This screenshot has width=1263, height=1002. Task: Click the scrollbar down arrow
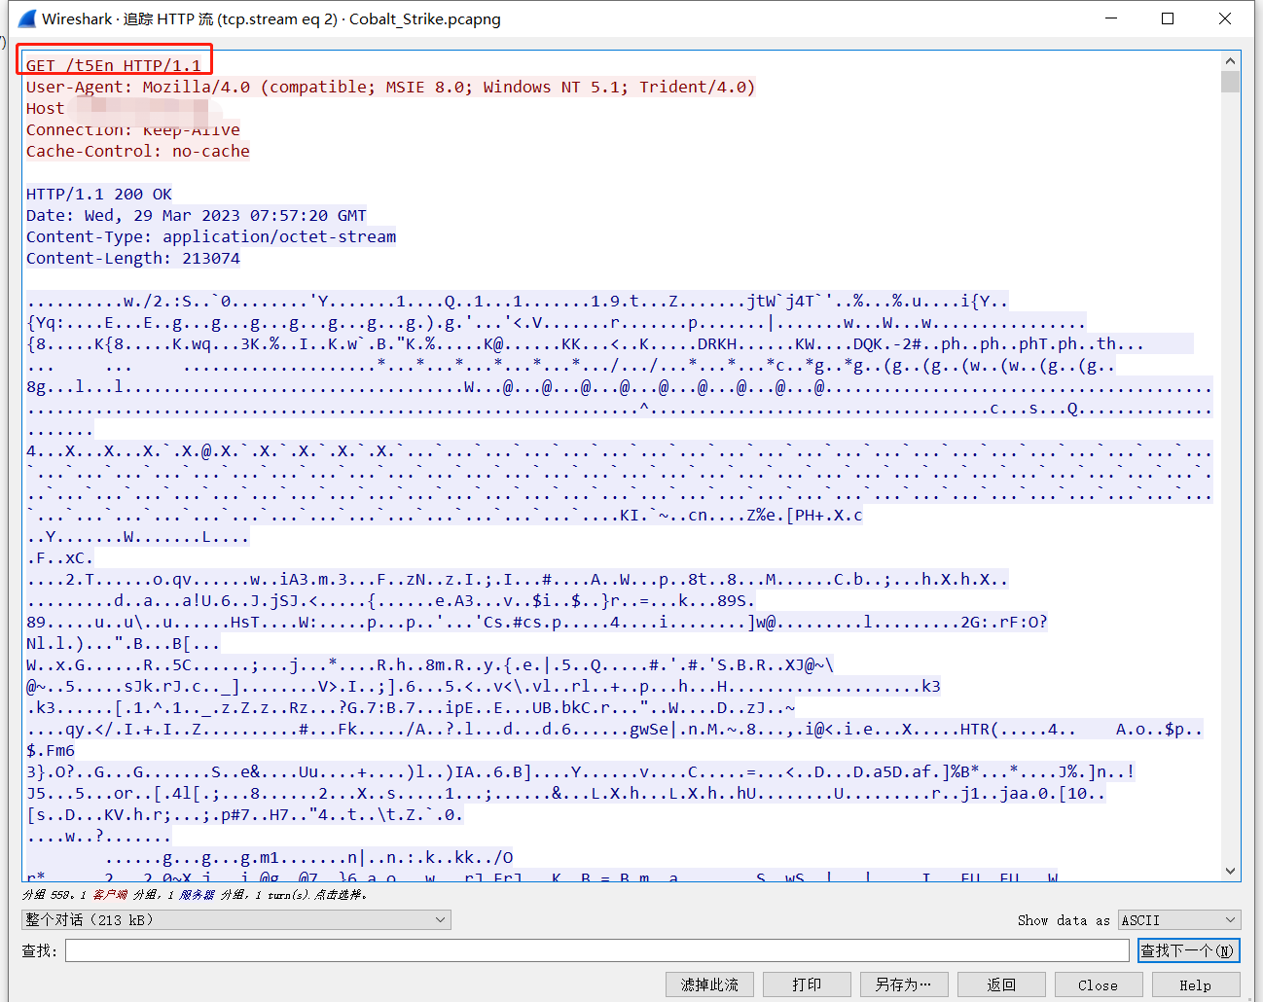[1231, 871]
